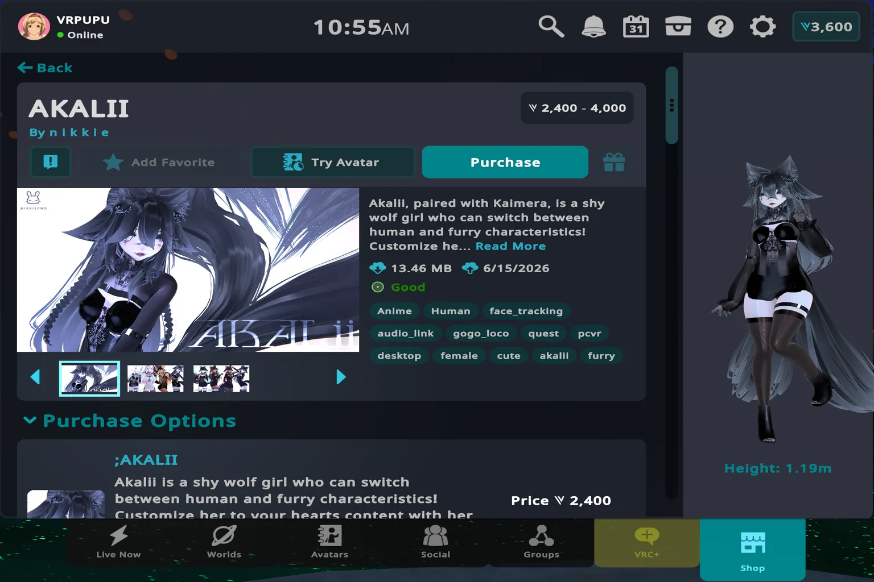Open VRC+ tab

pyautogui.click(x=647, y=542)
